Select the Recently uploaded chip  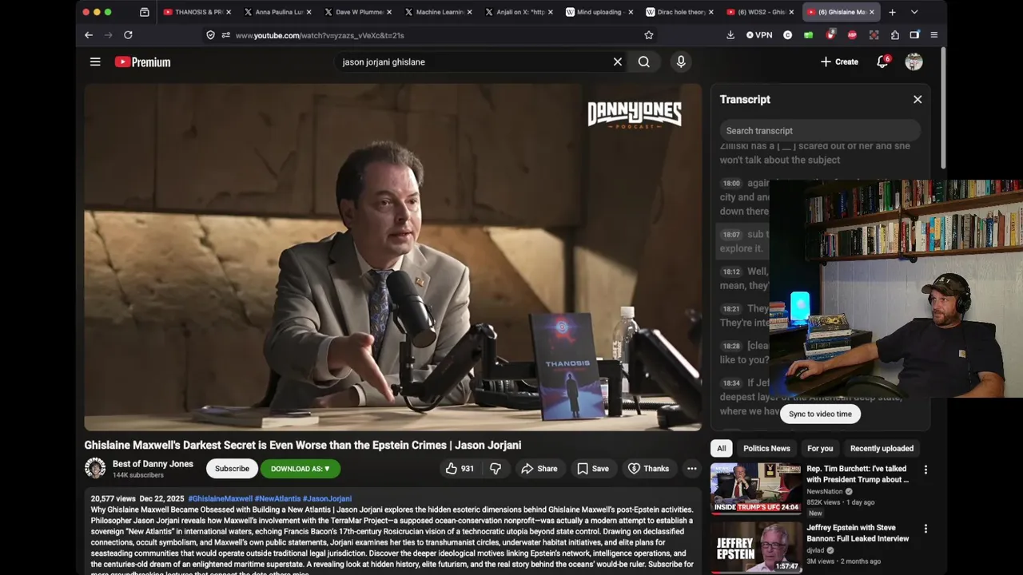(882, 448)
